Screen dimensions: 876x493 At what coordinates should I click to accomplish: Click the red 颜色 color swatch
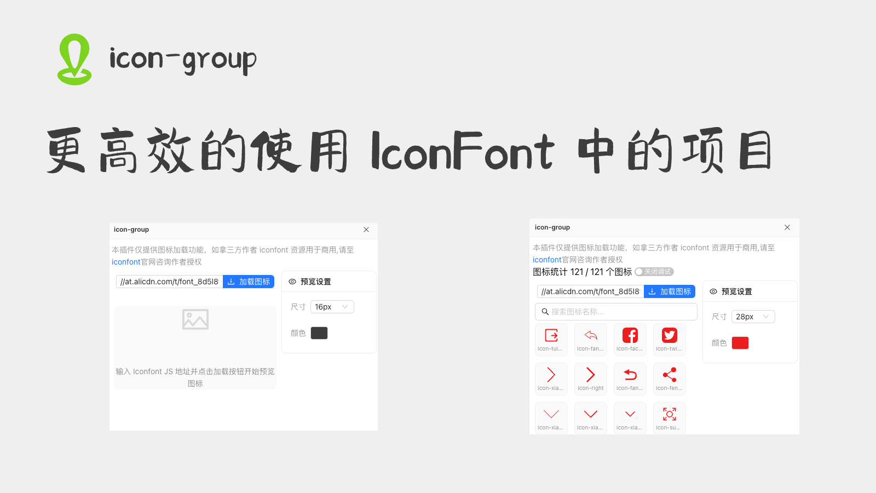pyautogui.click(x=740, y=342)
